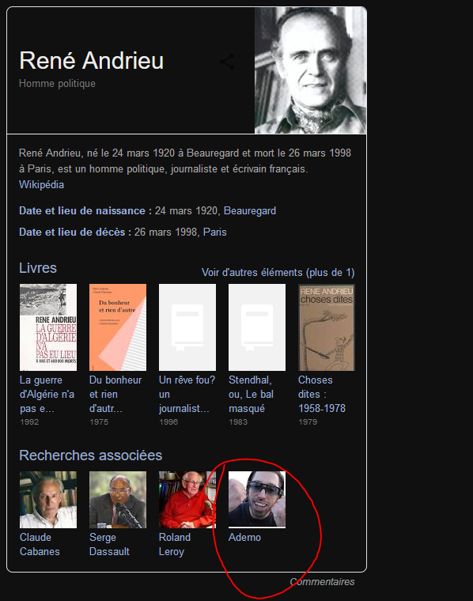Viewport: 473px width, 601px height.
Task: Open the Wikipédia link
Action: pyautogui.click(x=41, y=185)
